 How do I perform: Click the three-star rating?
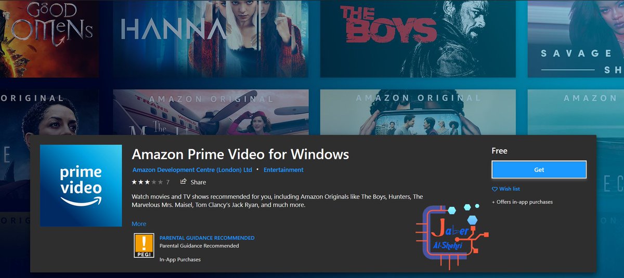147,182
